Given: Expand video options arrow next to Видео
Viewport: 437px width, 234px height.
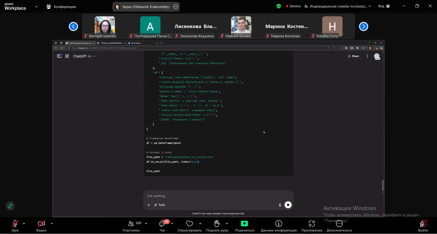Looking at the screenshot, I should point(52,224).
